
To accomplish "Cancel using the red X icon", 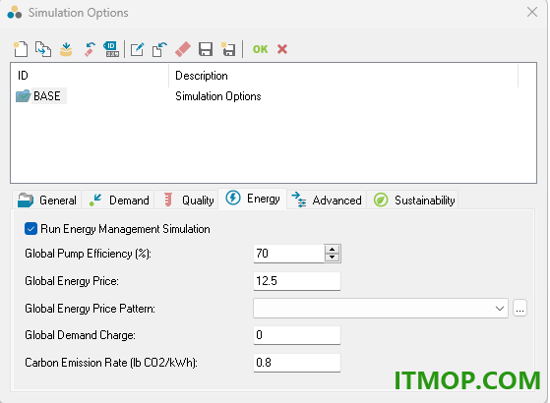I will pos(282,49).
